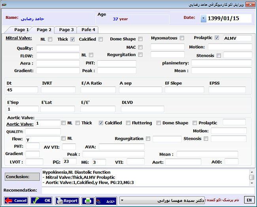Click the PG field with value 23
257x207 pixels.
pos(70,161)
